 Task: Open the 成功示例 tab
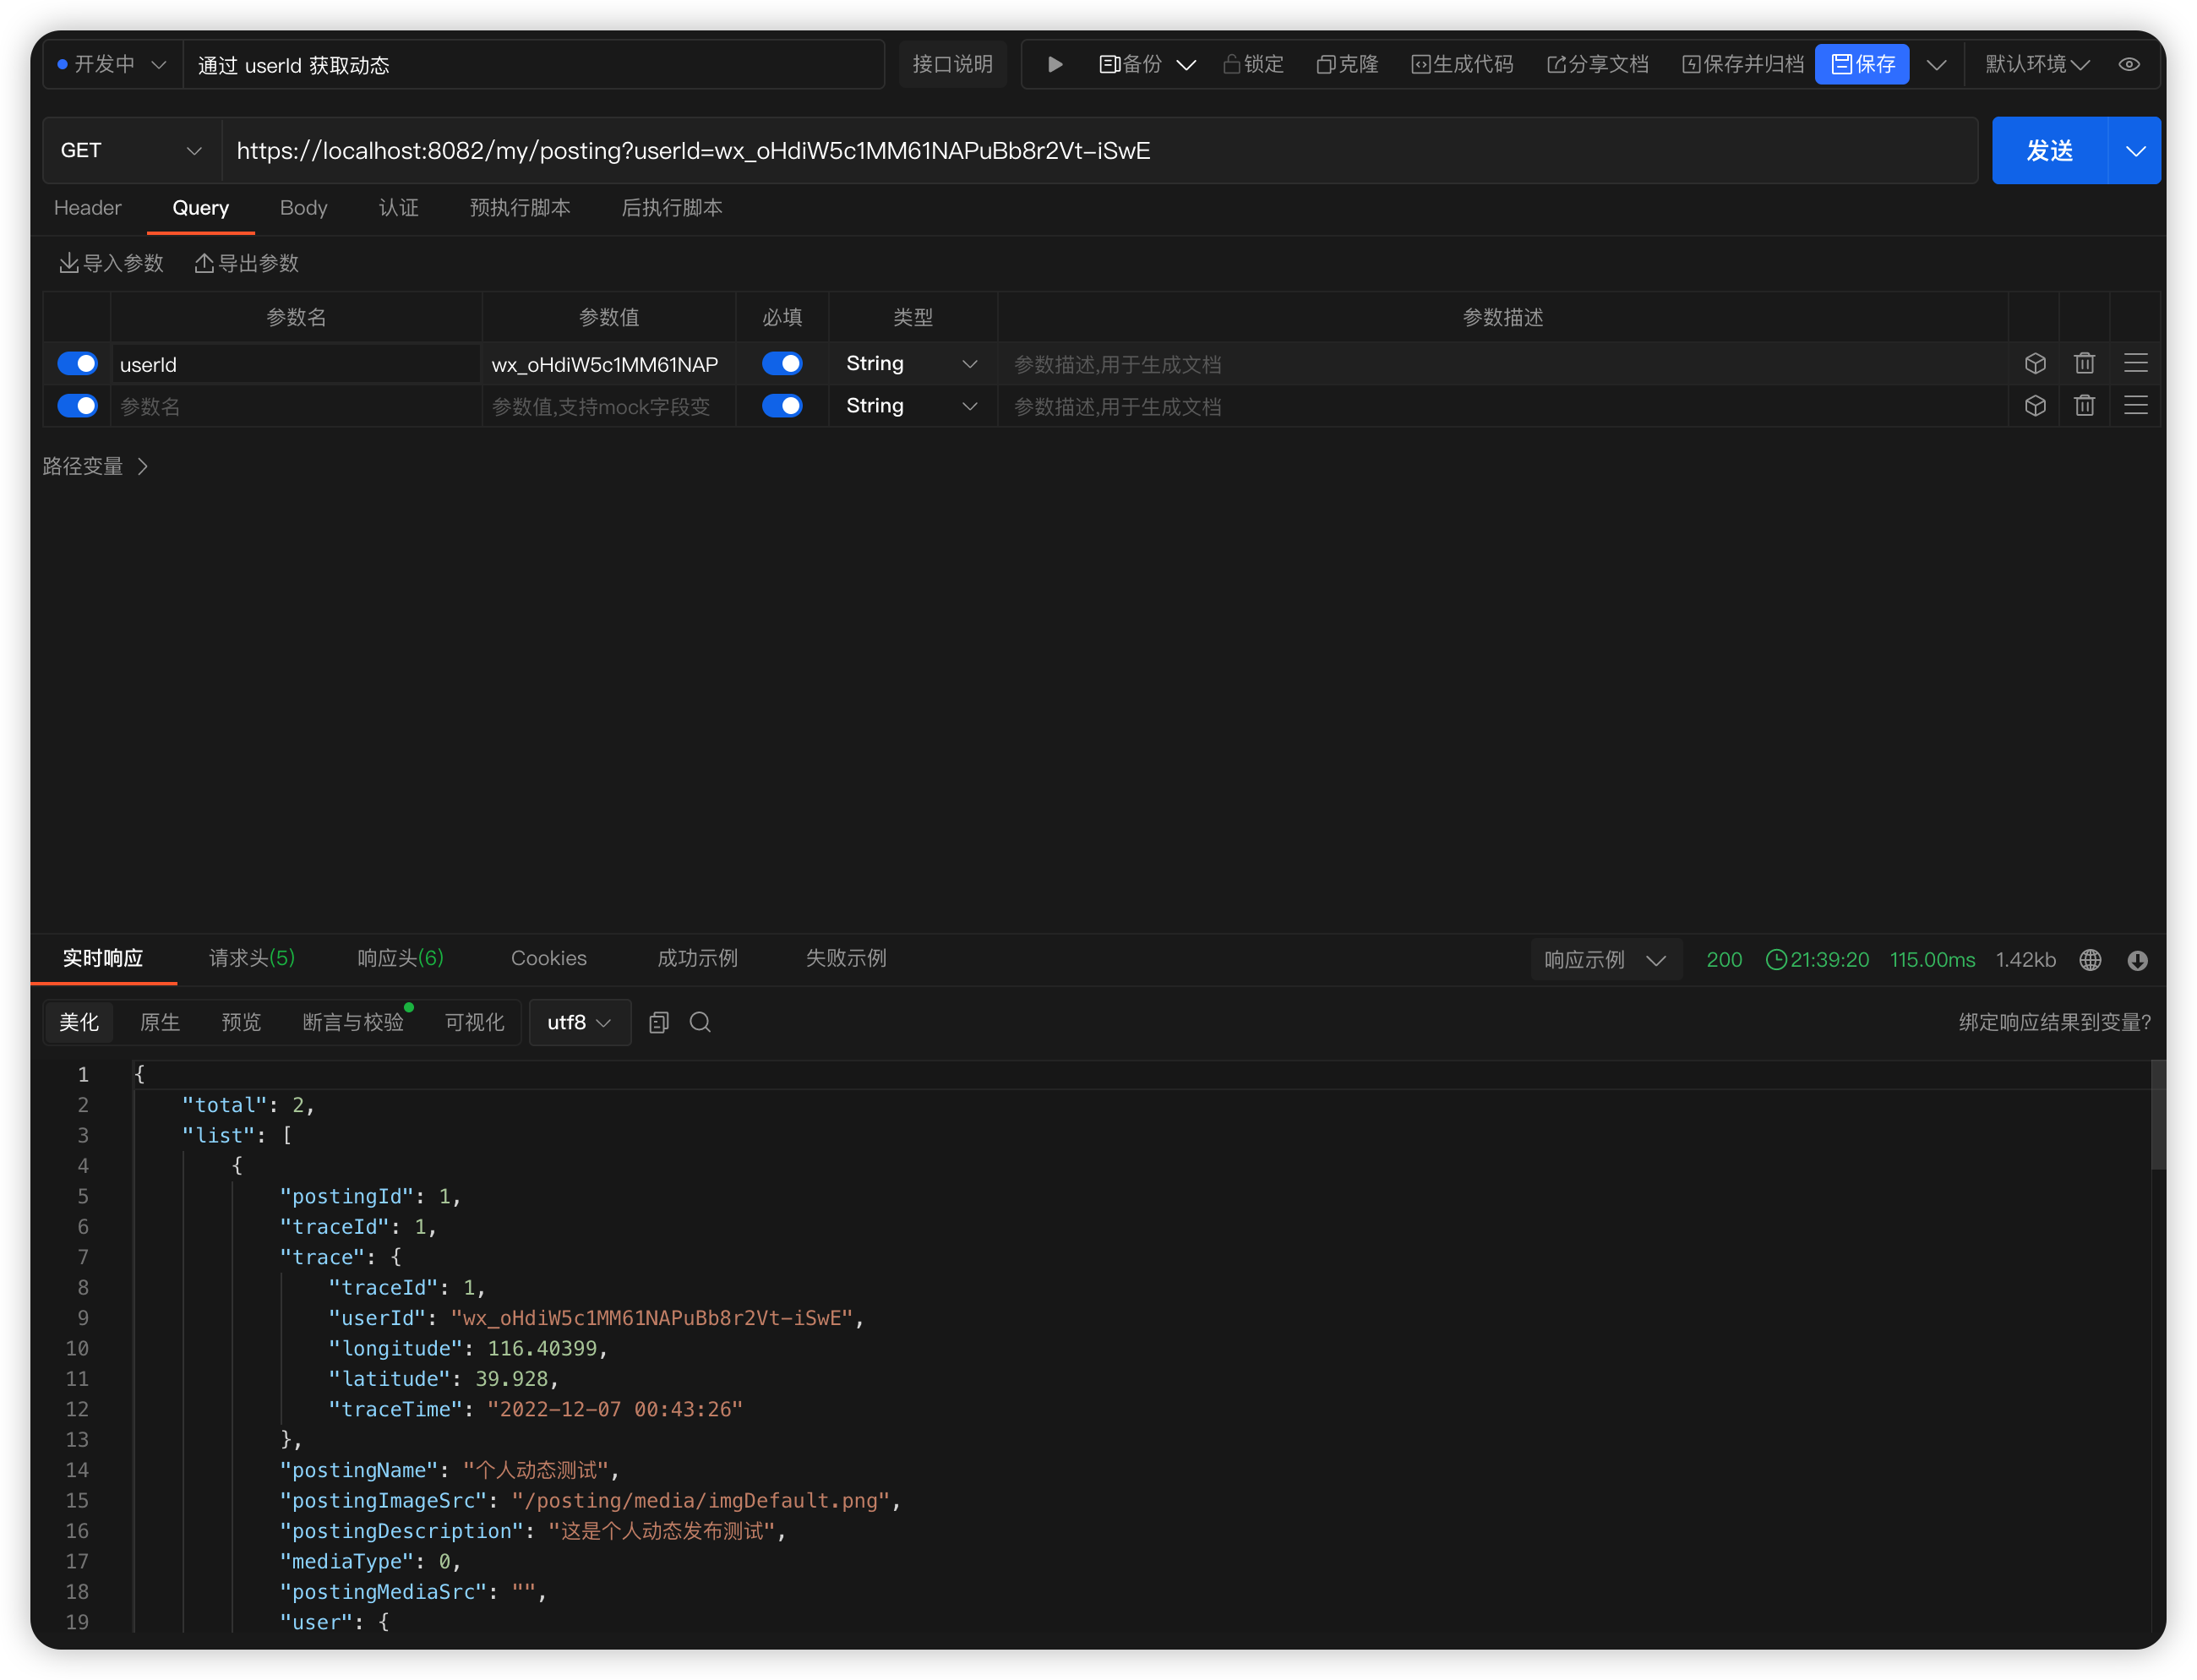click(x=697, y=959)
